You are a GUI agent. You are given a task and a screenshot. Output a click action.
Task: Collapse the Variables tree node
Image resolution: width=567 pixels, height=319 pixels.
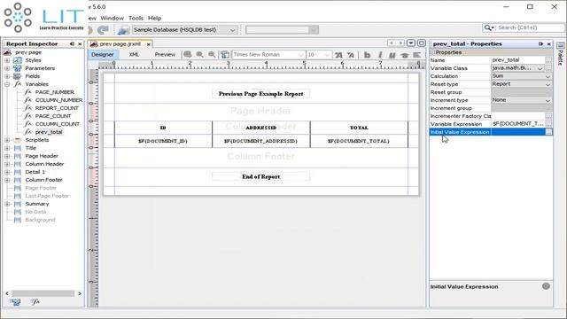tap(7, 84)
